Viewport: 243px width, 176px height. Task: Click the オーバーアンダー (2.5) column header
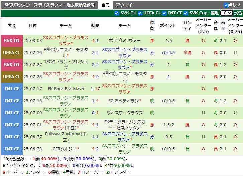coord(203,25)
